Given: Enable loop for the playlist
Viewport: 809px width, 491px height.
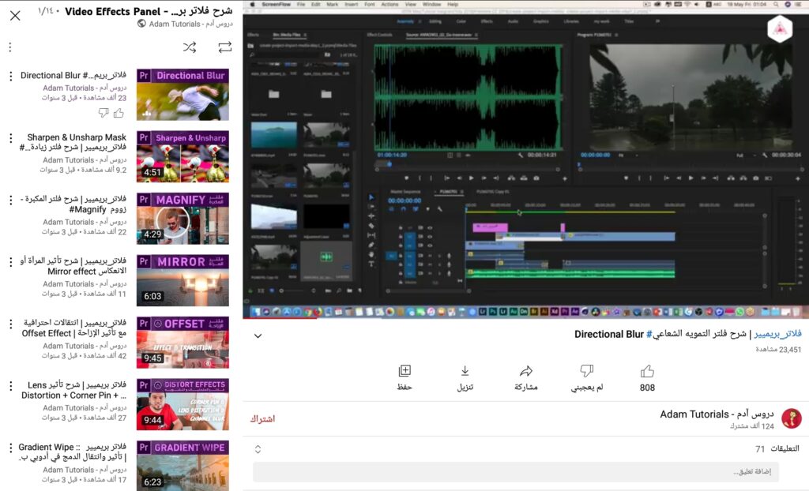Looking at the screenshot, I should [225, 47].
